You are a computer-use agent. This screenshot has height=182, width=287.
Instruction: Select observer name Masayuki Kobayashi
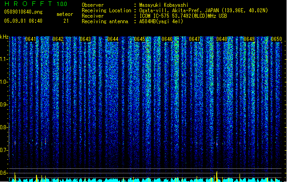pyautogui.click(x=164, y=5)
